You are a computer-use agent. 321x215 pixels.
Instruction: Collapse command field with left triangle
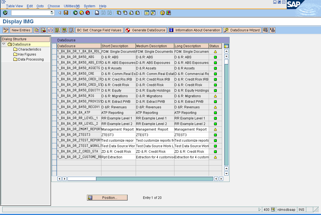tap(60, 13)
